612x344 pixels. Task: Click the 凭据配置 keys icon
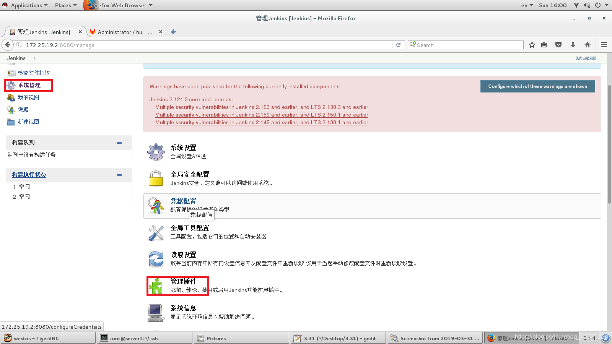156,206
